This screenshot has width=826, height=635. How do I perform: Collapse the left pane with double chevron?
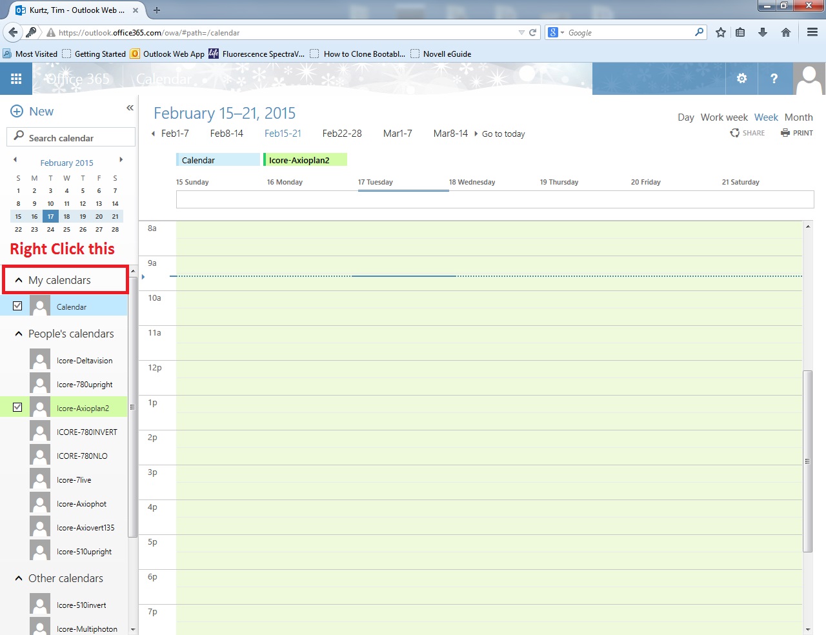coord(130,108)
